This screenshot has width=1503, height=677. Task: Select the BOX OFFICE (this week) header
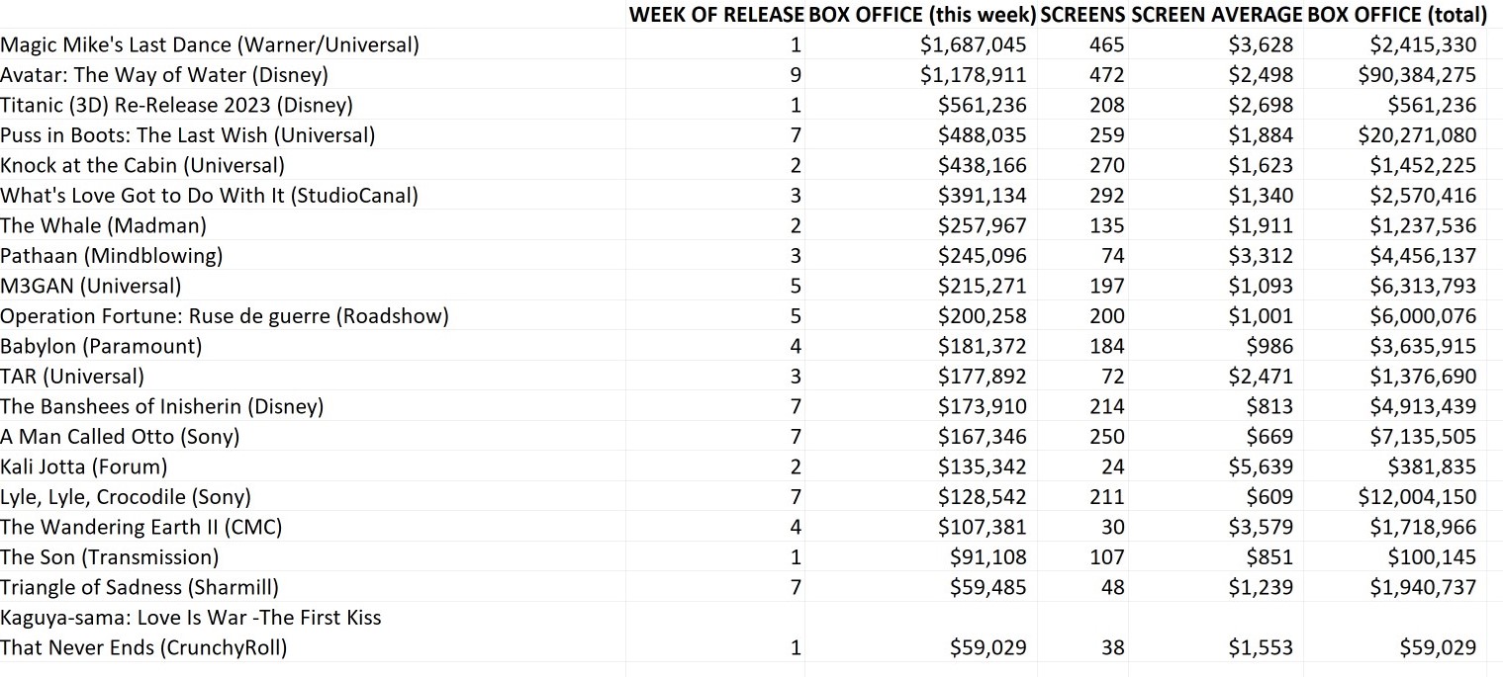(922, 15)
